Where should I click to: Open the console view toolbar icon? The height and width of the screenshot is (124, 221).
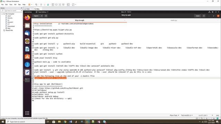(x=68, y=4)
